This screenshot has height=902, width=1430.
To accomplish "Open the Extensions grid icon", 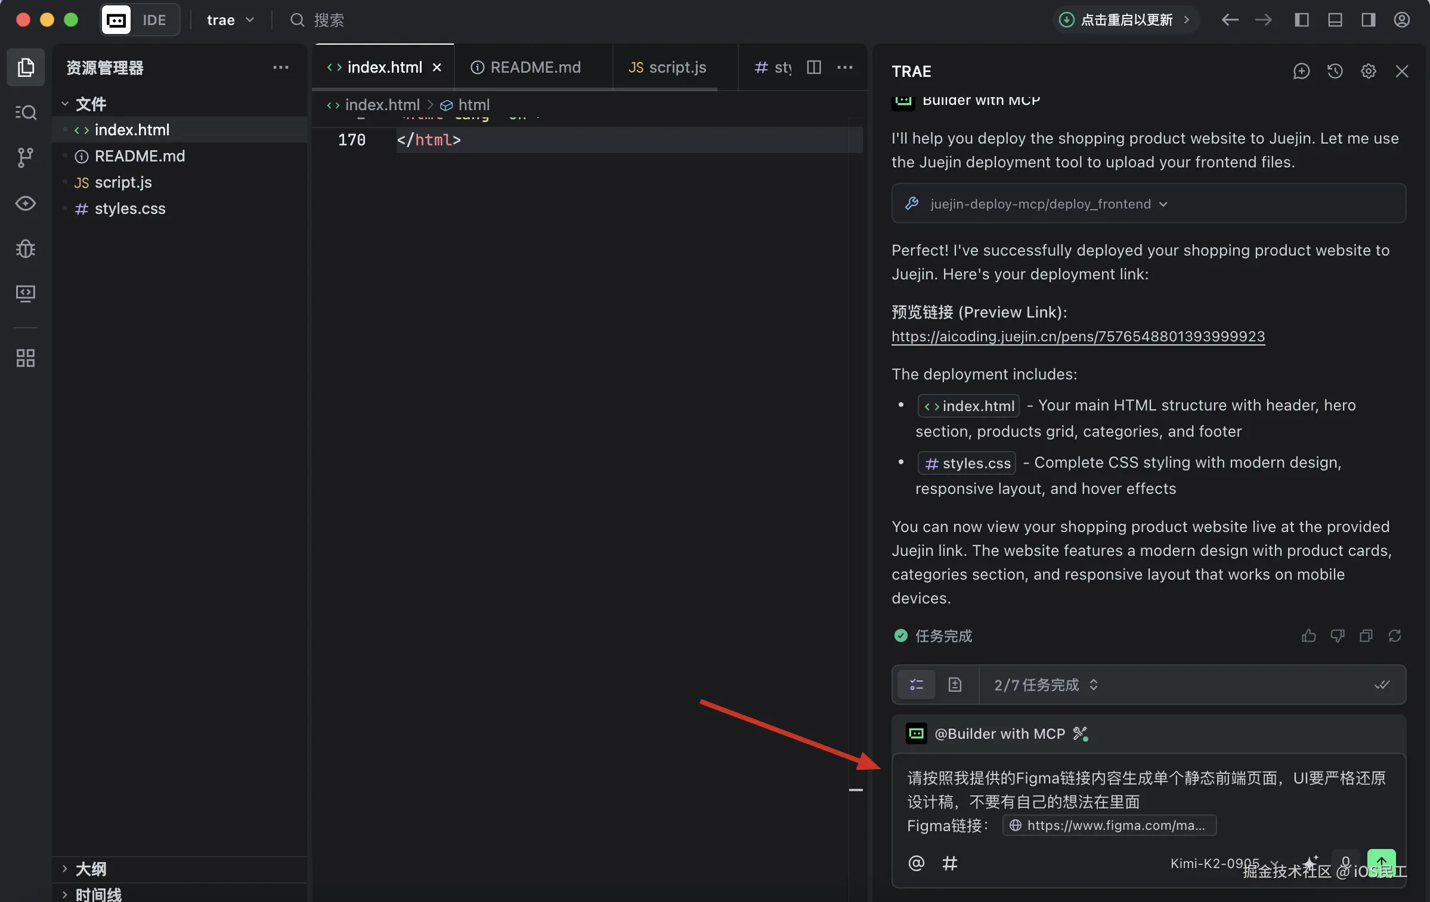I will pyautogui.click(x=25, y=358).
